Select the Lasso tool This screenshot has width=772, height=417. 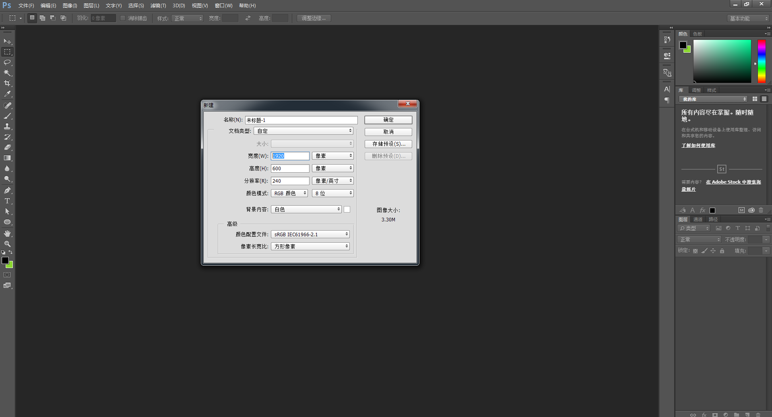7,62
